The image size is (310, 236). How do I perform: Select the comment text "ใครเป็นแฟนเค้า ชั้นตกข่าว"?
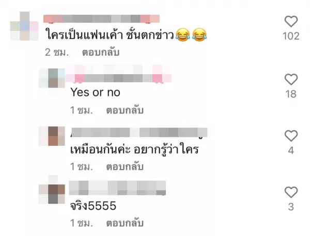pos(110,35)
